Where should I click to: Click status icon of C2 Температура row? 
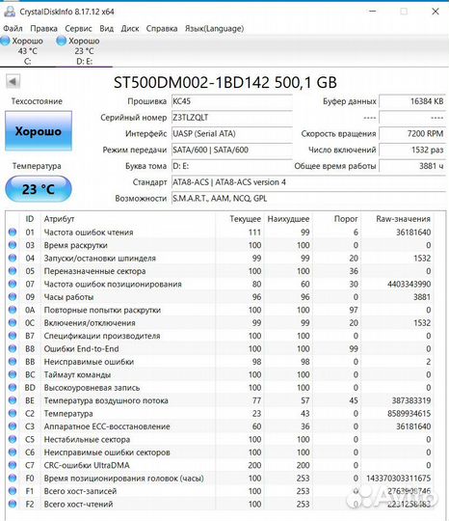pyautogui.click(x=13, y=414)
